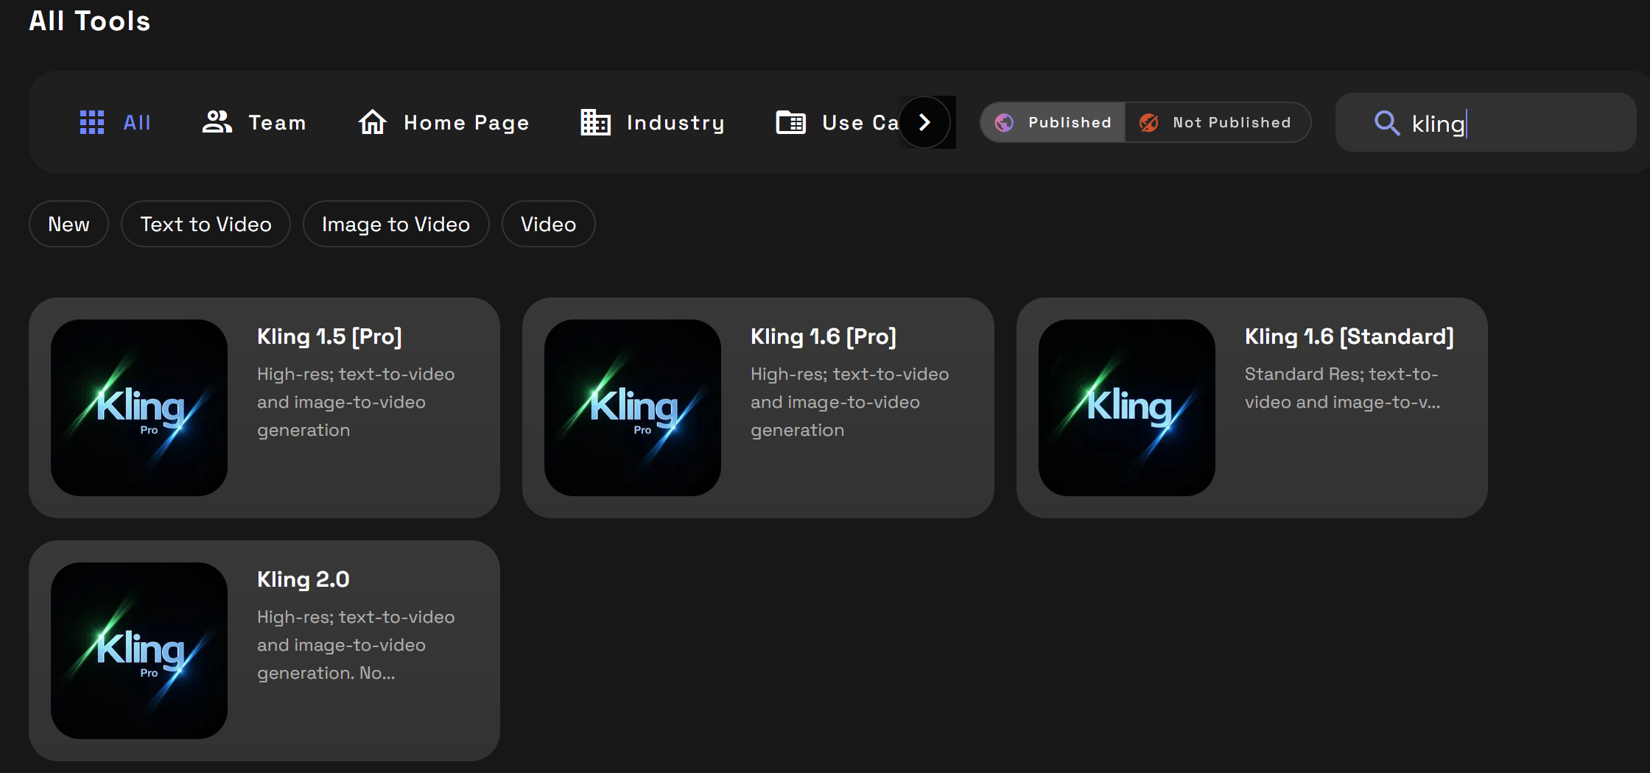Switch to the Team category
This screenshot has width=1650, height=773.
pyautogui.click(x=254, y=122)
